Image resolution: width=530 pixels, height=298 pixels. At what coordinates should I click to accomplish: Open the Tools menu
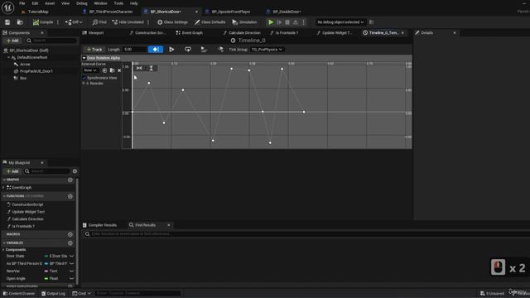pyautogui.click(x=118, y=3)
